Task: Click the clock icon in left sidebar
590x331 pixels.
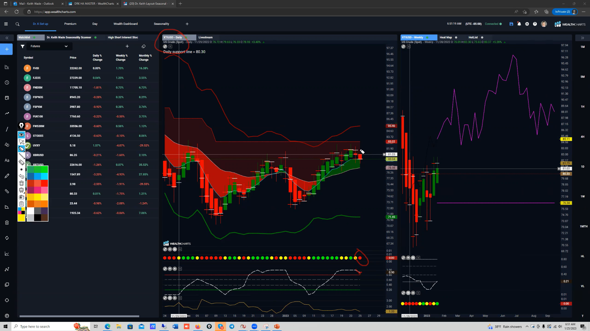Action: 7,83
